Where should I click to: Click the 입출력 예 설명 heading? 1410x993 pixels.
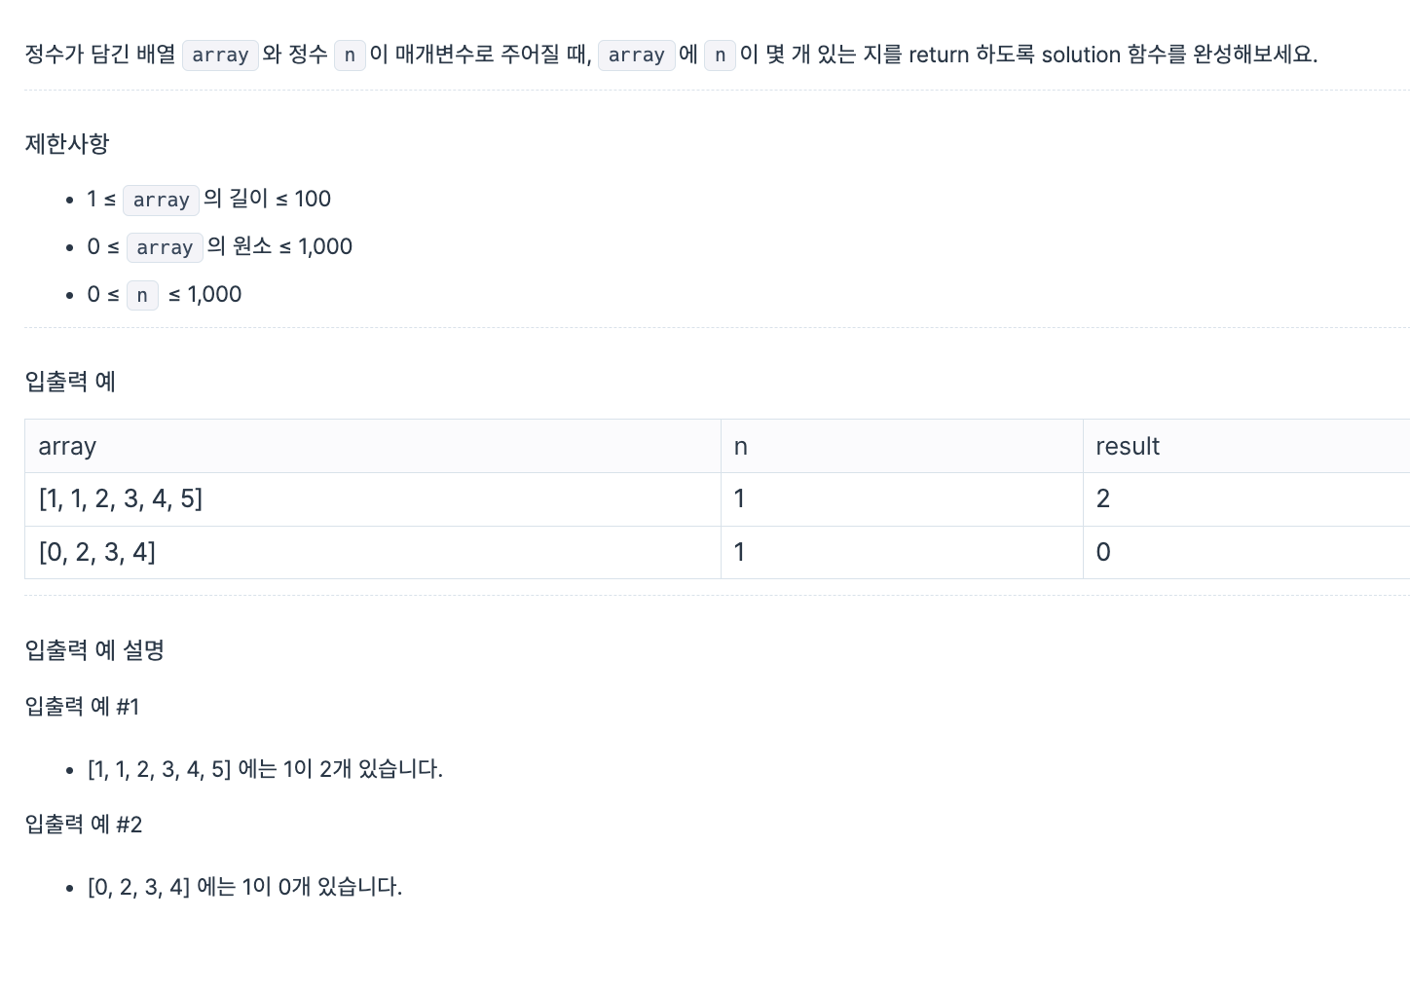(94, 650)
